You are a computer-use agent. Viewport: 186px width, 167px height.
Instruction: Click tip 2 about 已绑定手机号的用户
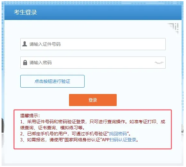click(x=76, y=134)
